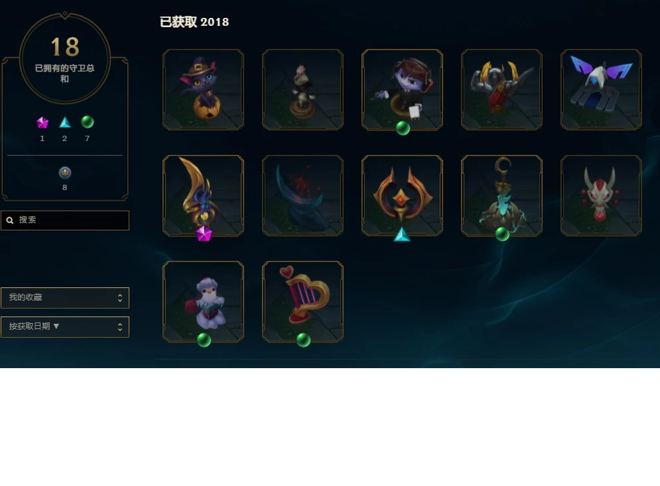The image size is (660, 486).
Task: Click green orb under headphone character ward
Action: 403,128
